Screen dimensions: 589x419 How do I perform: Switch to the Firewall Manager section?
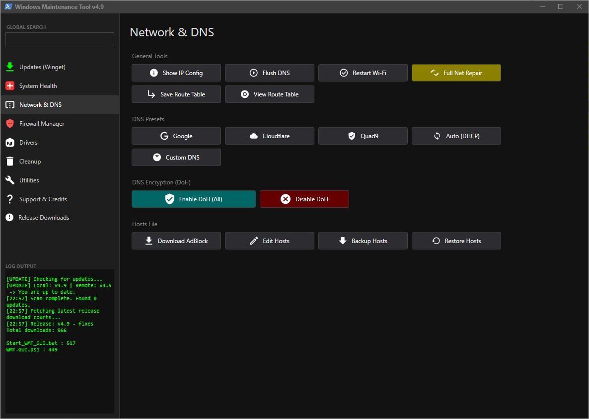(42, 124)
